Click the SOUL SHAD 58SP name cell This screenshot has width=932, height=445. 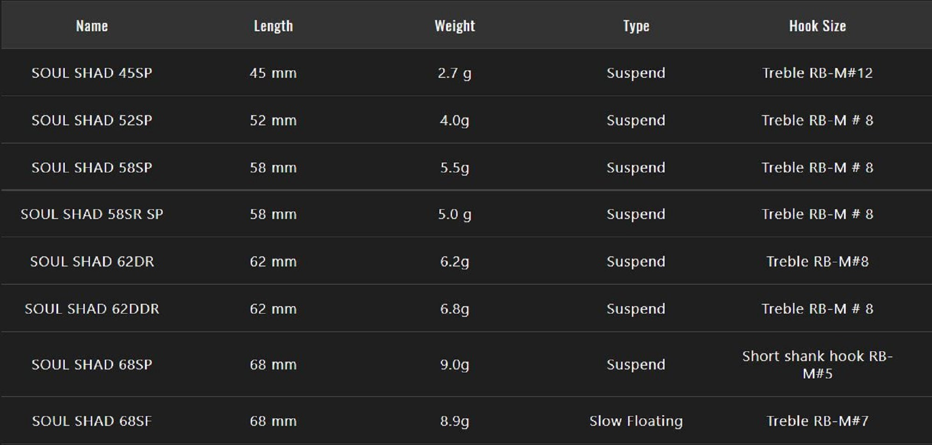[x=92, y=168]
